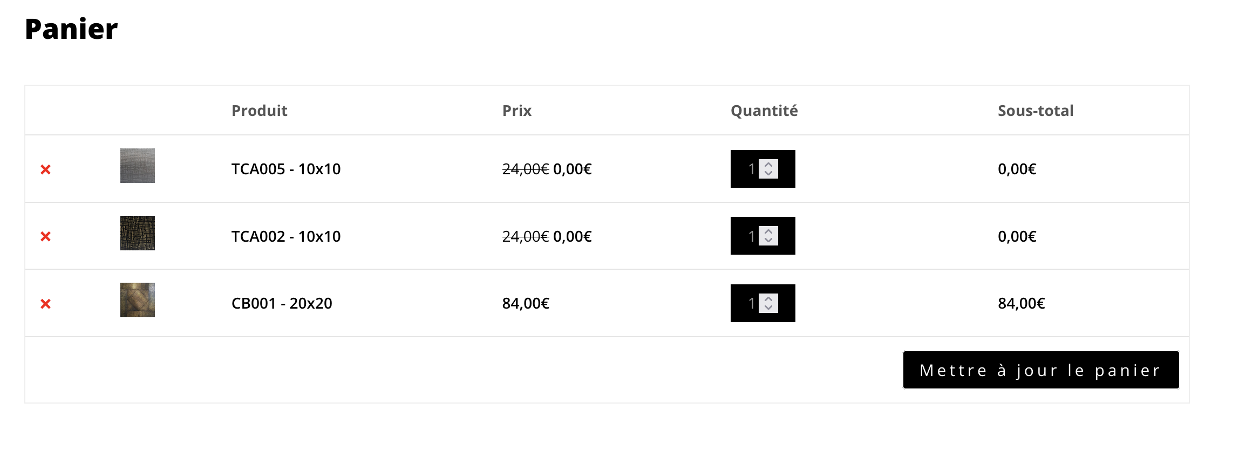This screenshot has height=464, width=1239.
Task: Remove TCA002 - 10x10 from the cart
Action: [x=46, y=236]
